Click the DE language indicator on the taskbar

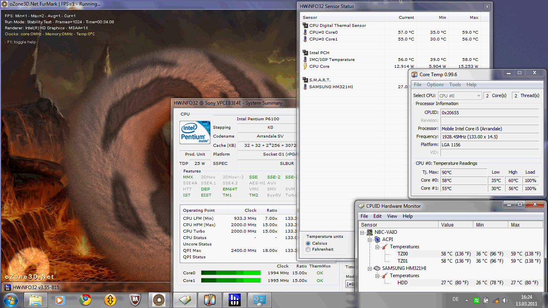456,300
